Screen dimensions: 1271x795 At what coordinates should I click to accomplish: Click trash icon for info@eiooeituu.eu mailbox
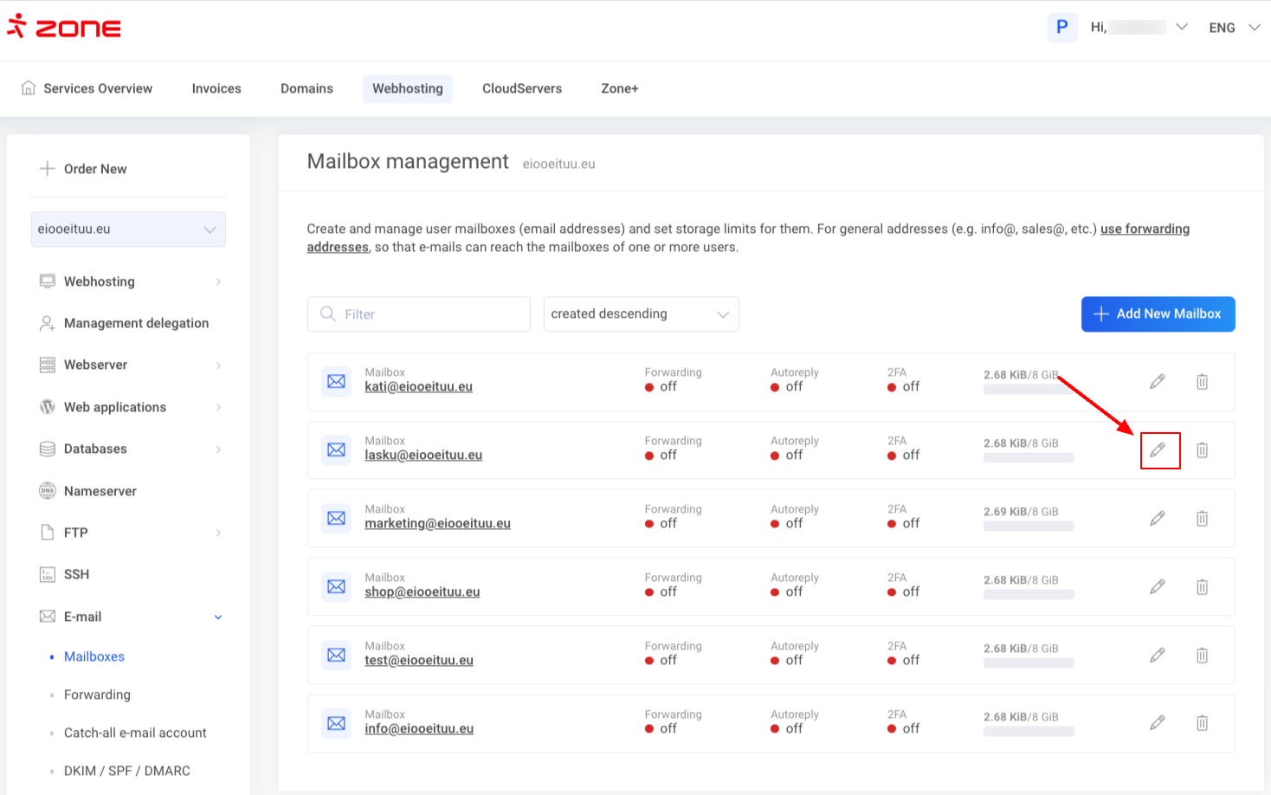click(1202, 723)
